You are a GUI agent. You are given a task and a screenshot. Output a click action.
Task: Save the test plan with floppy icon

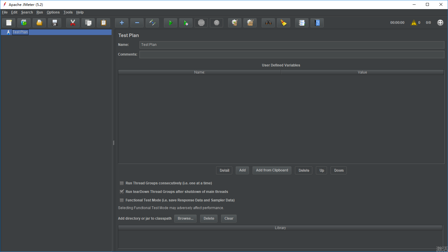54,23
